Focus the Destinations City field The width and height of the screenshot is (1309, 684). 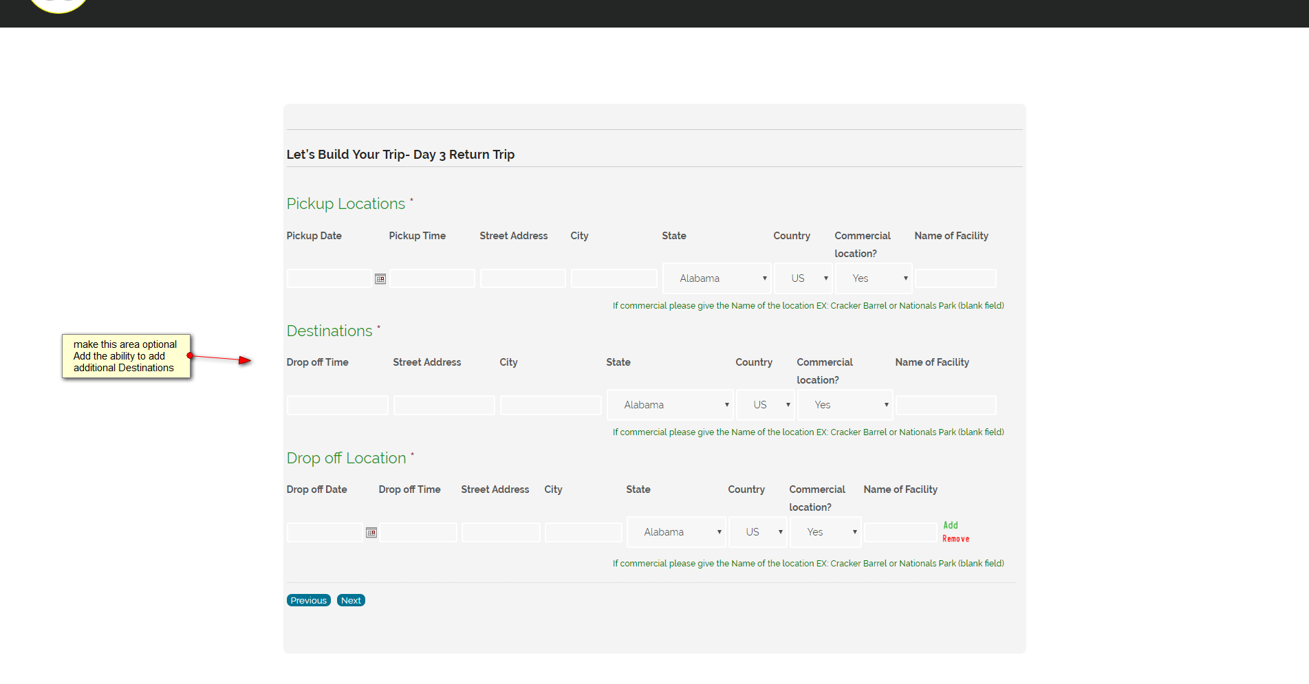tap(551, 405)
